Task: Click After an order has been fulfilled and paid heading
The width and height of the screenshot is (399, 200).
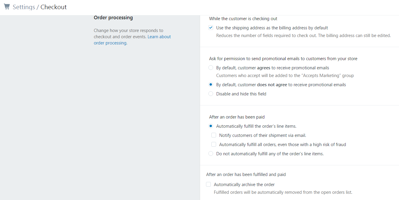Action: 246,175
